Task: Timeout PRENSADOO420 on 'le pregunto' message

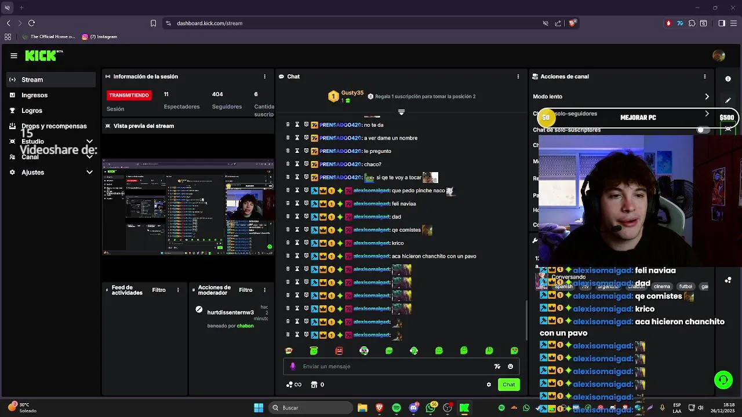Action: tap(297, 151)
